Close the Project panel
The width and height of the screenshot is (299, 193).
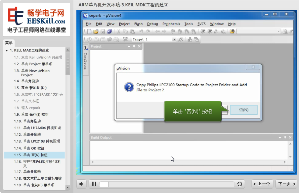click(139, 46)
